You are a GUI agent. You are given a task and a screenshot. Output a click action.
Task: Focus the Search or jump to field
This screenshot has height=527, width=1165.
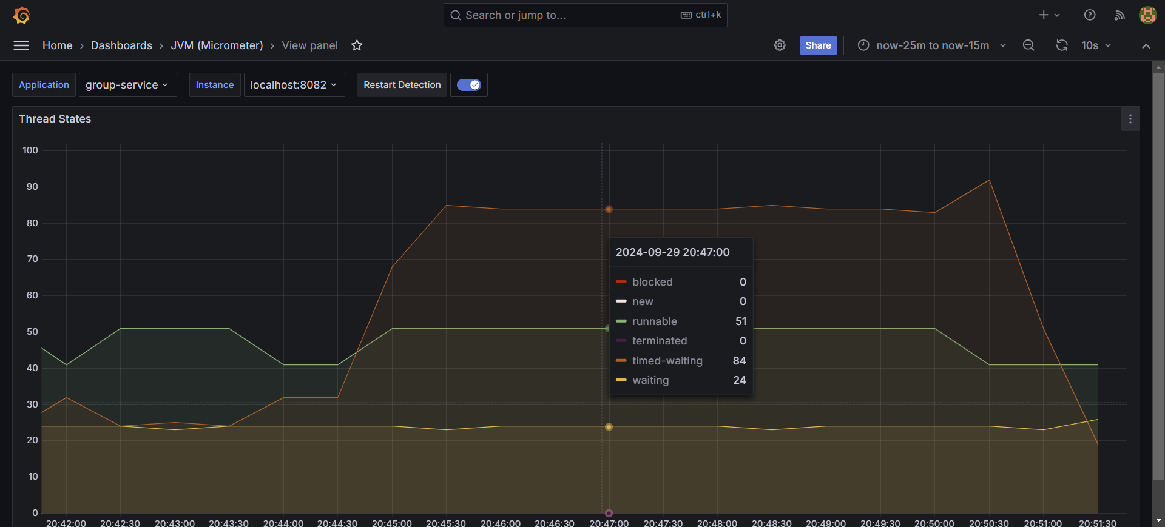585,15
